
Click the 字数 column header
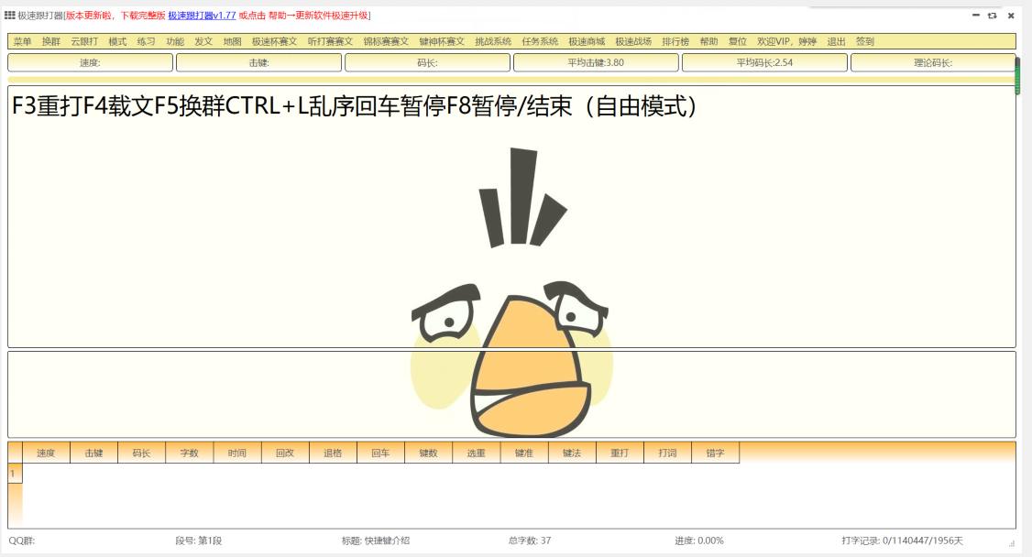[190, 453]
